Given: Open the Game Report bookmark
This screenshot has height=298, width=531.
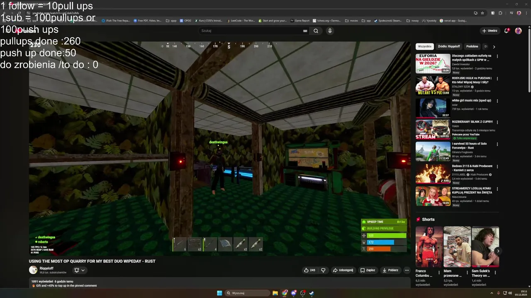Looking at the screenshot, I should coord(300,21).
